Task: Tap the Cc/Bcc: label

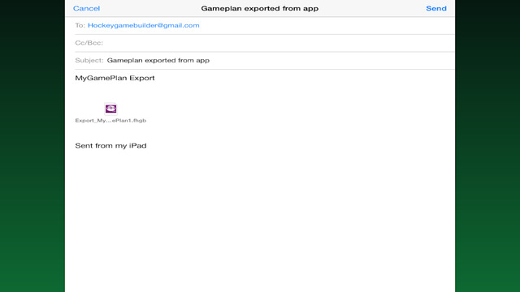Action: click(x=89, y=43)
